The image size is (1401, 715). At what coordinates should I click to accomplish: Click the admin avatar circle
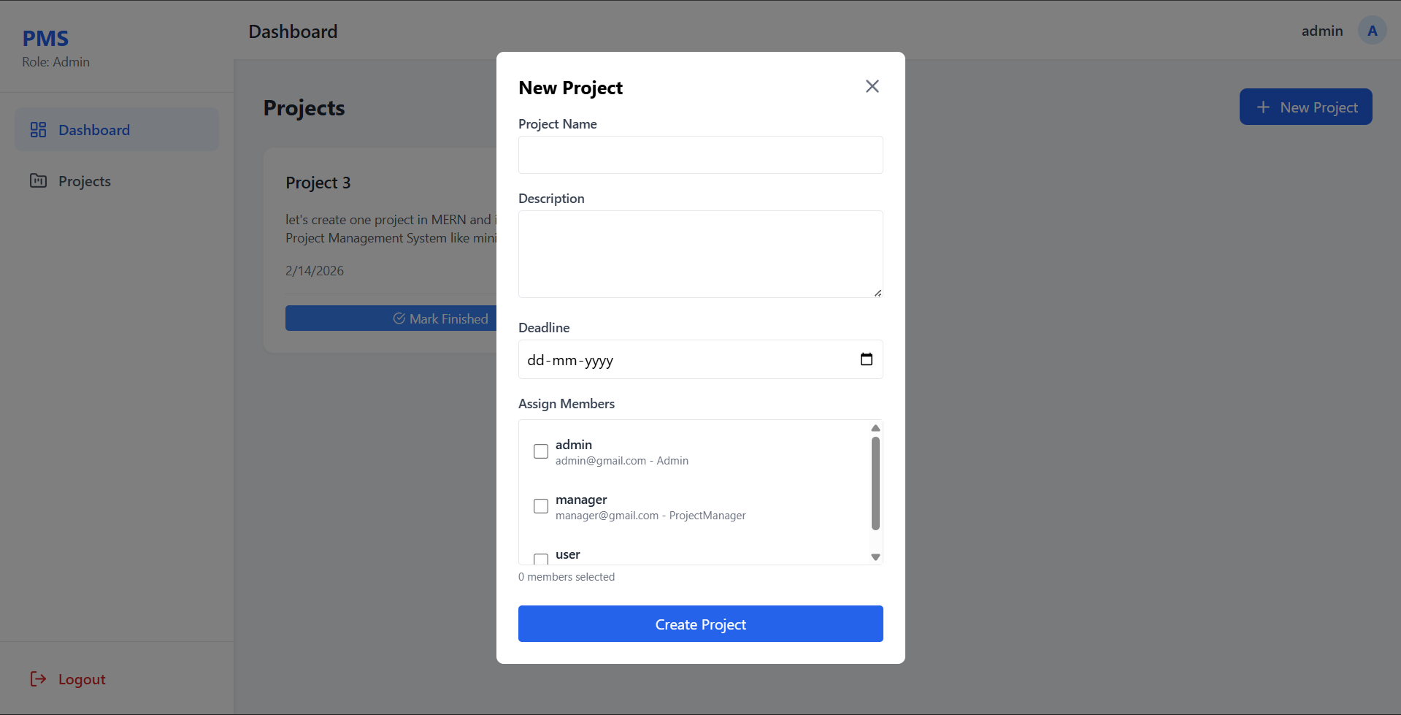pos(1372,31)
